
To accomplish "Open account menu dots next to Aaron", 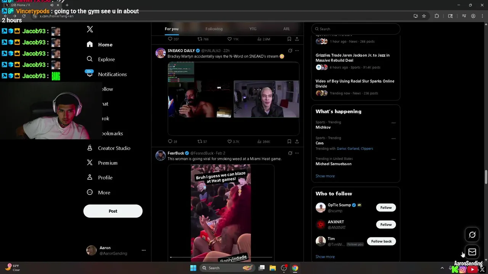I will [144, 250].
